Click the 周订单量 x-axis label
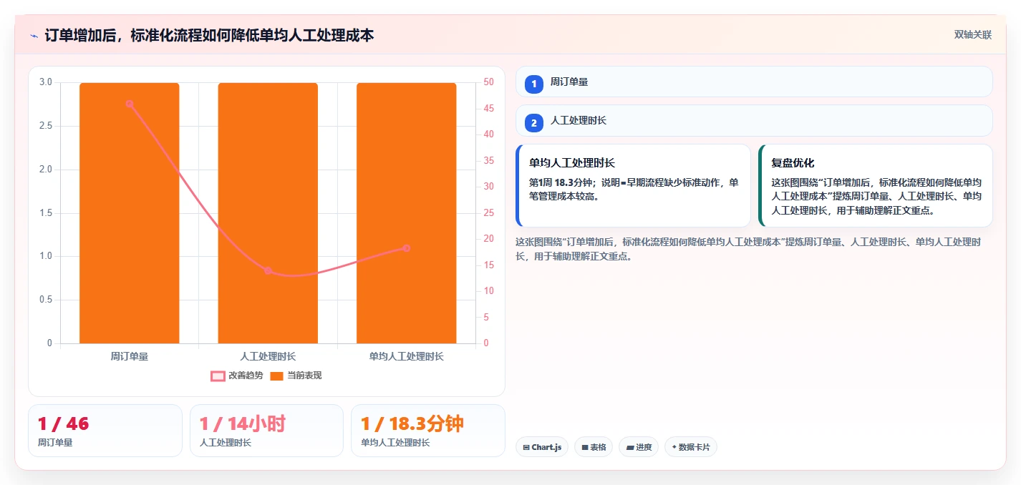The image size is (1021, 485). click(130, 356)
